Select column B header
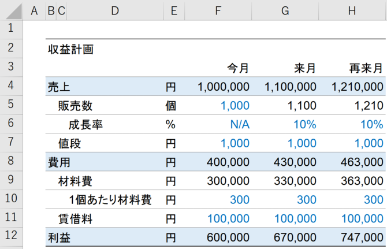The width and height of the screenshot is (387, 249). [51, 10]
